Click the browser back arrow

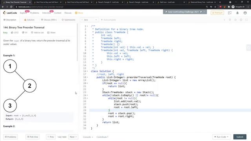(x=3, y=7)
